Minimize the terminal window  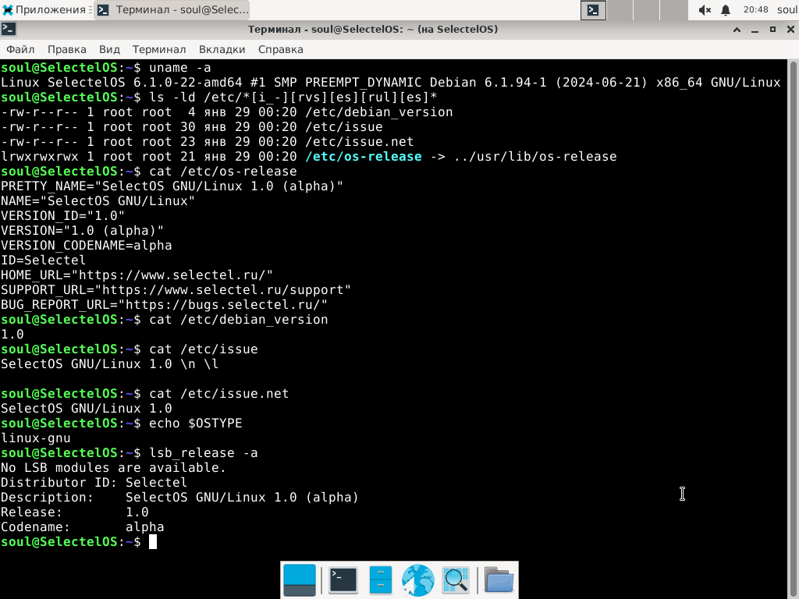(755, 30)
